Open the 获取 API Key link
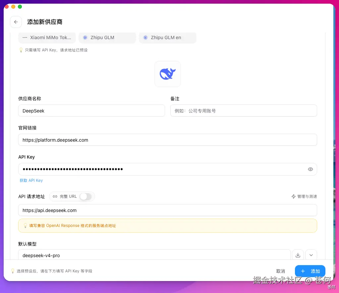 pyautogui.click(x=31, y=181)
